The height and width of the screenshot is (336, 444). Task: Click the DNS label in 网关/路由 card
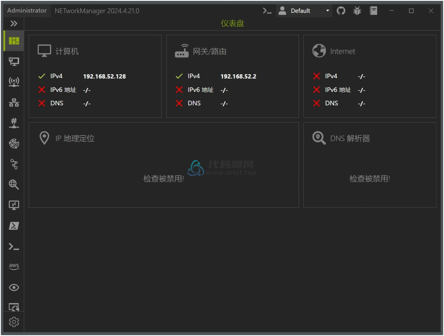pos(194,103)
